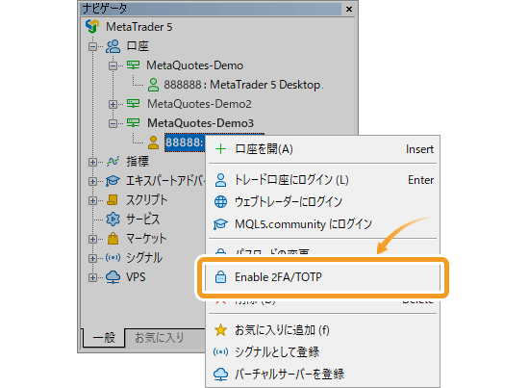The width and height of the screenshot is (529, 388).
Task: Expand the シグナル signals node
Action: pos(92,258)
